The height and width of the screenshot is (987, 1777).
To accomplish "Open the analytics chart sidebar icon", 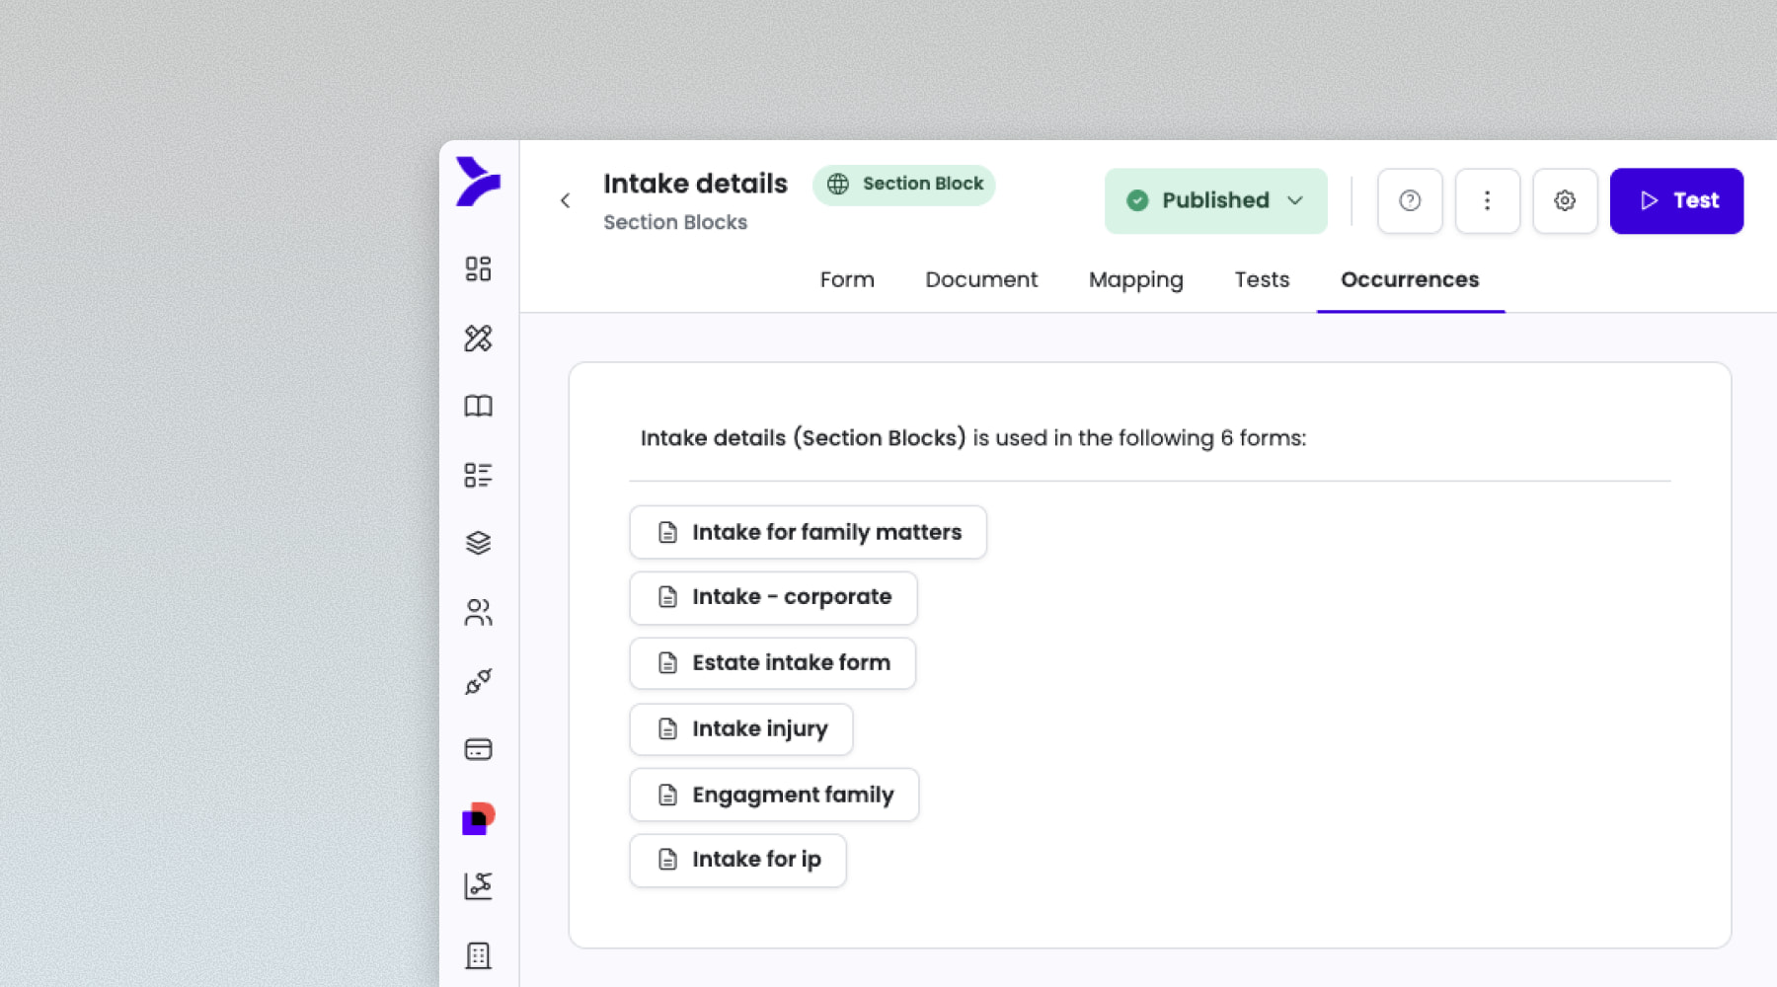I will [x=478, y=886].
